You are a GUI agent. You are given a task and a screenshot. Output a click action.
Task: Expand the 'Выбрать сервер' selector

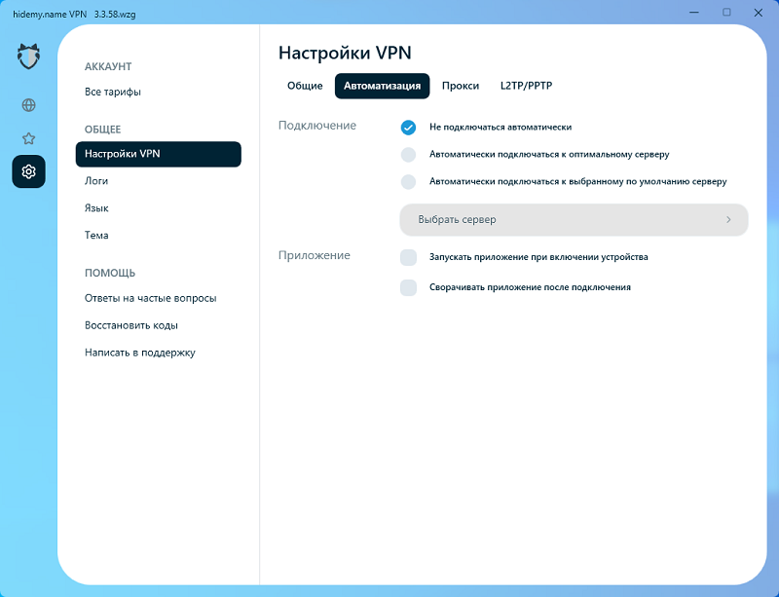(573, 220)
